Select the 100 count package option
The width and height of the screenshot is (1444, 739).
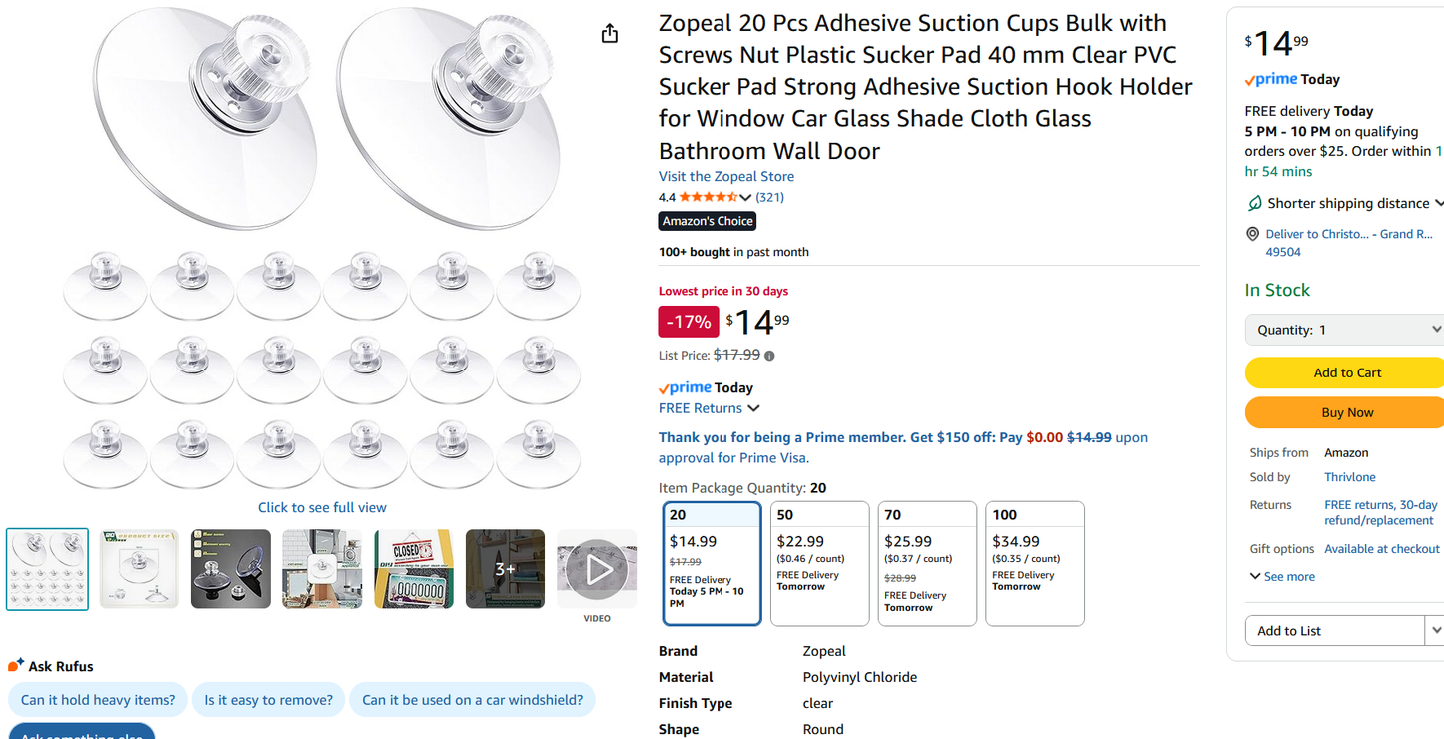click(x=1035, y=564)
